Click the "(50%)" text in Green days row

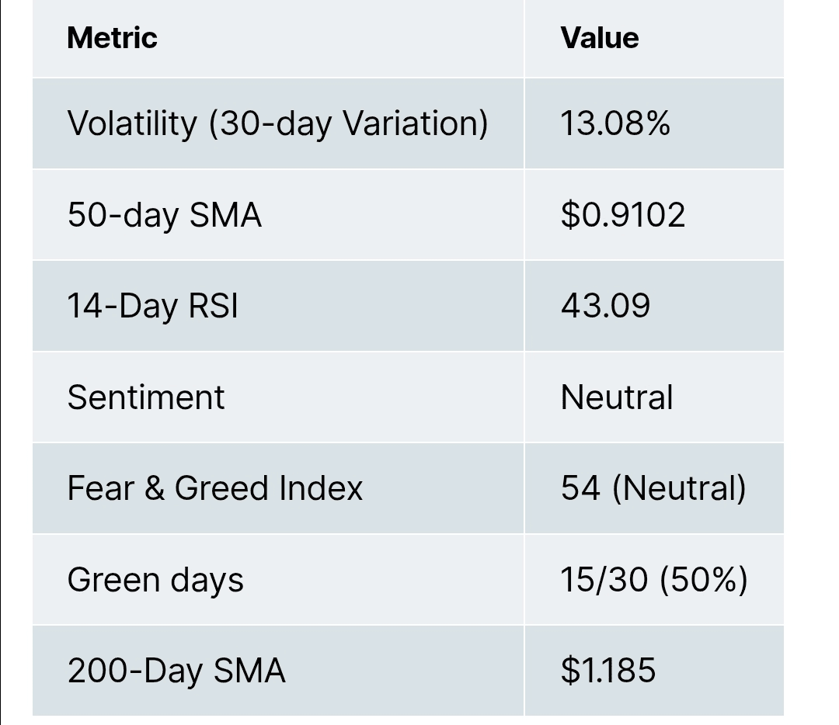pos(704,580)
